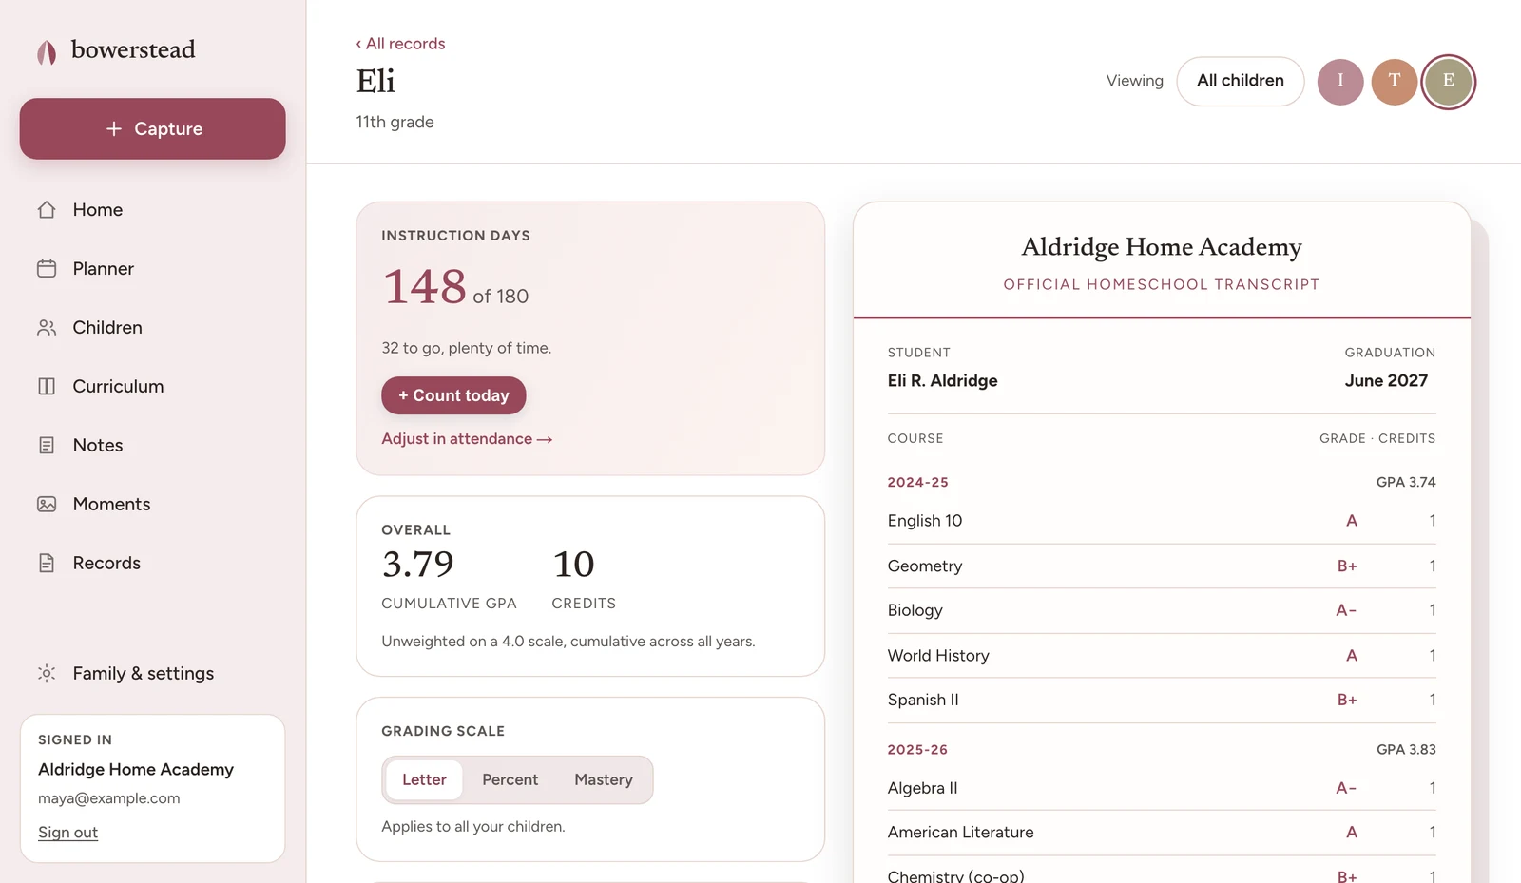This screenshot has width=1521, height=883.
Task: Click the 2024-25 year heading
Action: (x=918, y=483)
